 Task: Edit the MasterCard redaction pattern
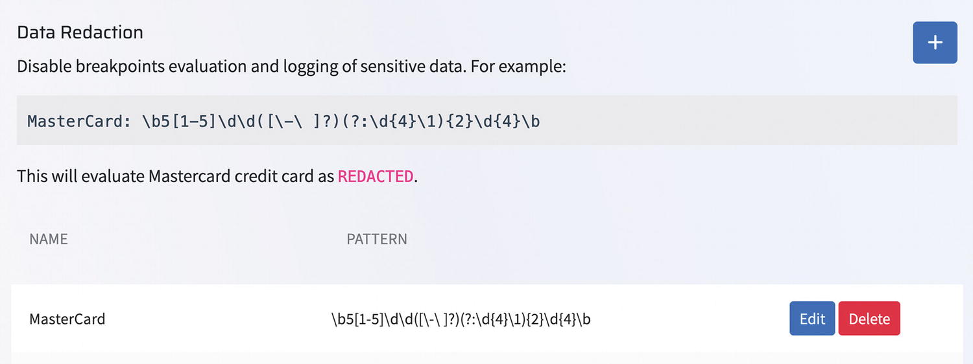pyautogui.click(x=811, y=319)
